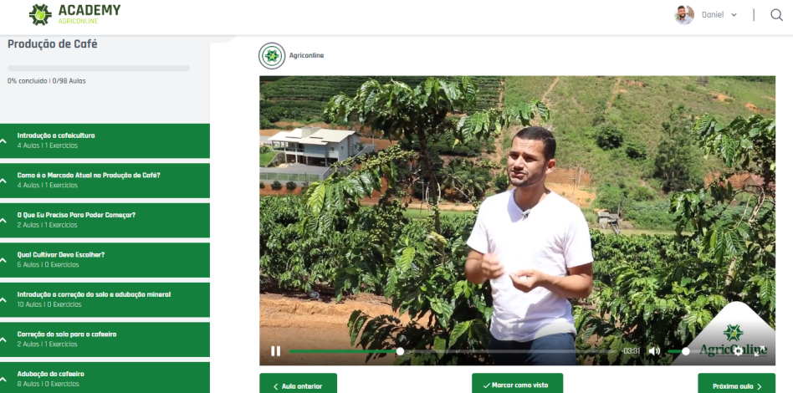Mark lesson with Marcar como visto
The image size is (793, 393).
click(x=517, y=385)
